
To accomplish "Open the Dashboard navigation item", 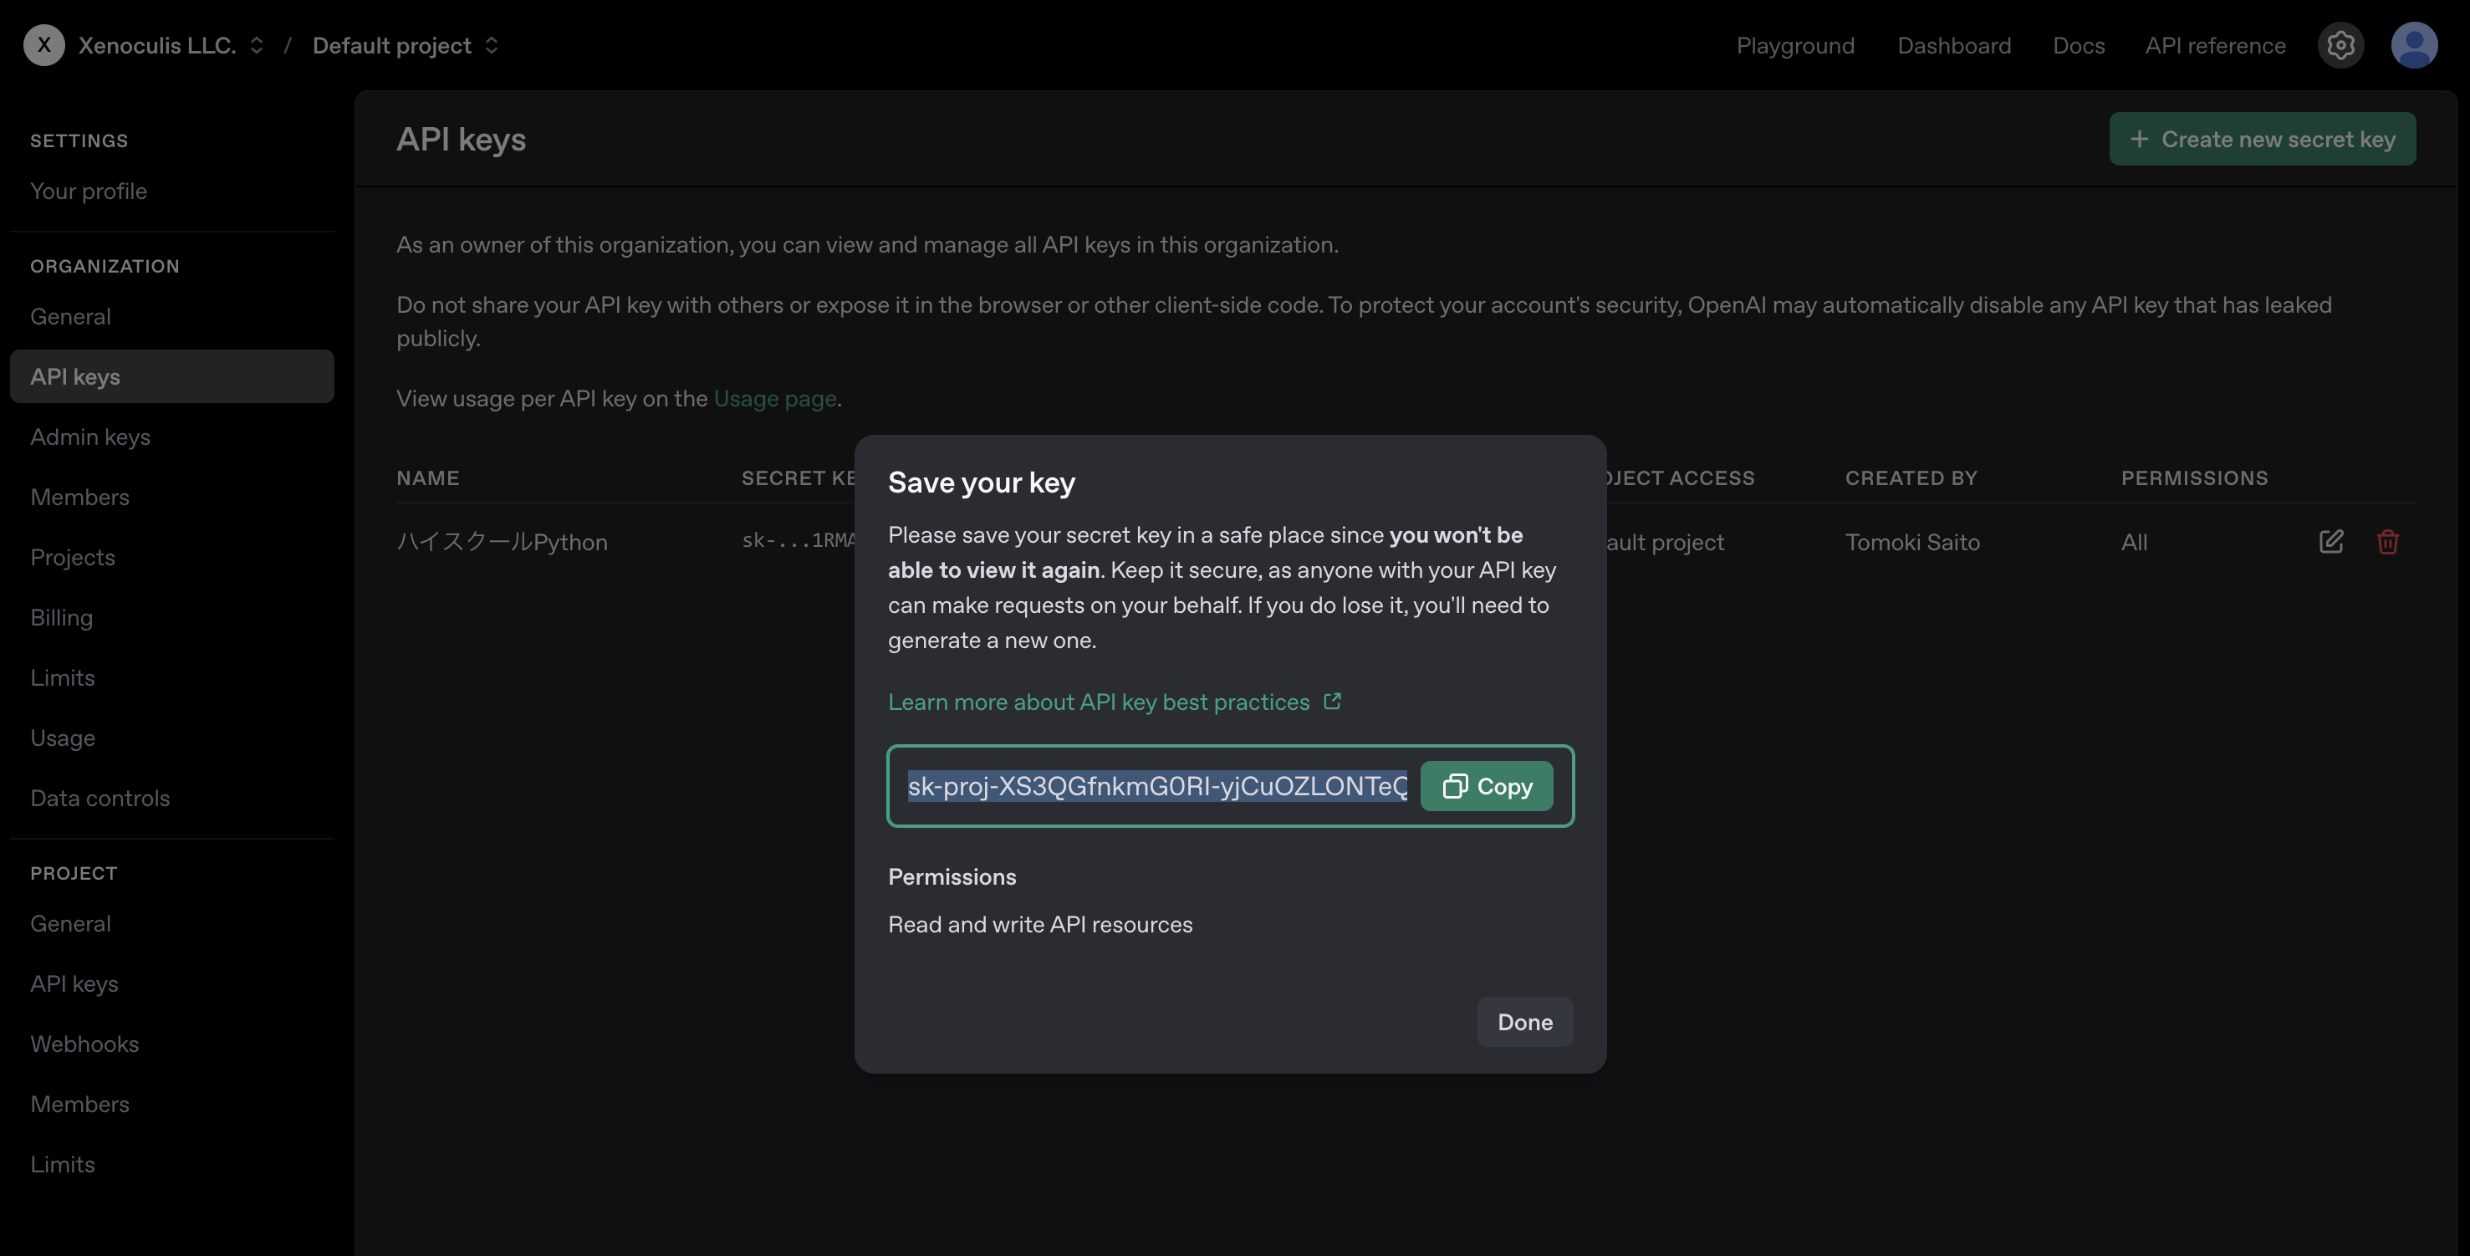I will (1953, 45).
